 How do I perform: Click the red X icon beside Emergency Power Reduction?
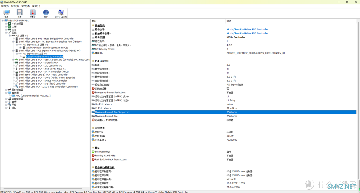(93, 92)
